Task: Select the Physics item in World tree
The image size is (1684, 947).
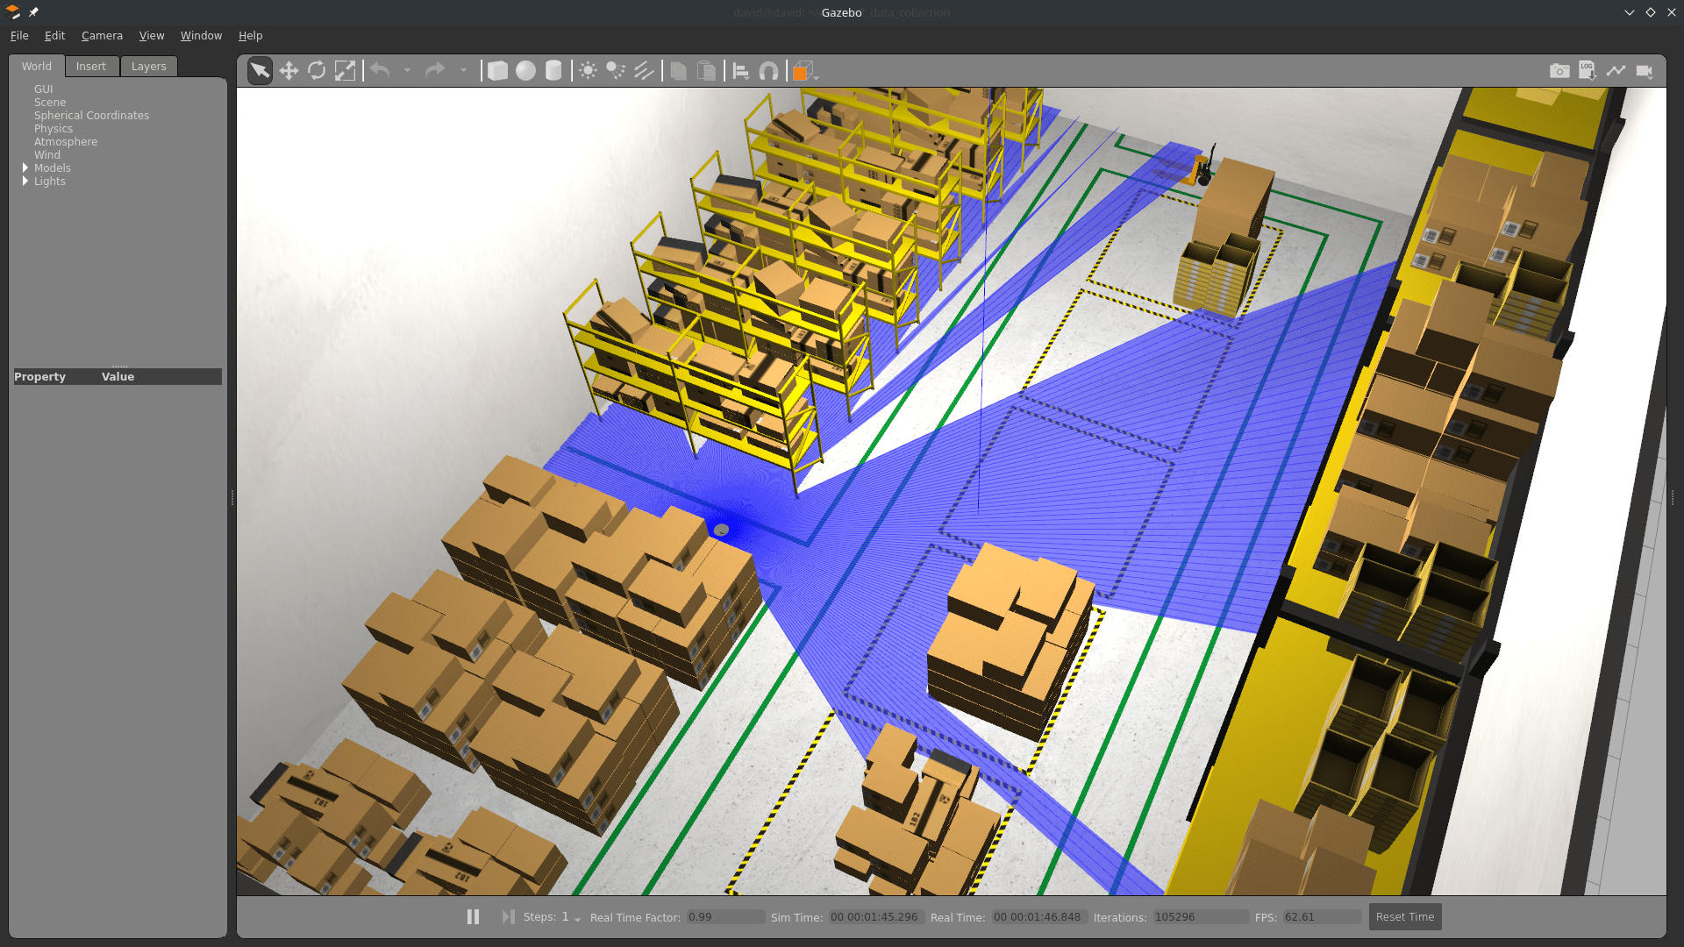Action: coord(54,128)
